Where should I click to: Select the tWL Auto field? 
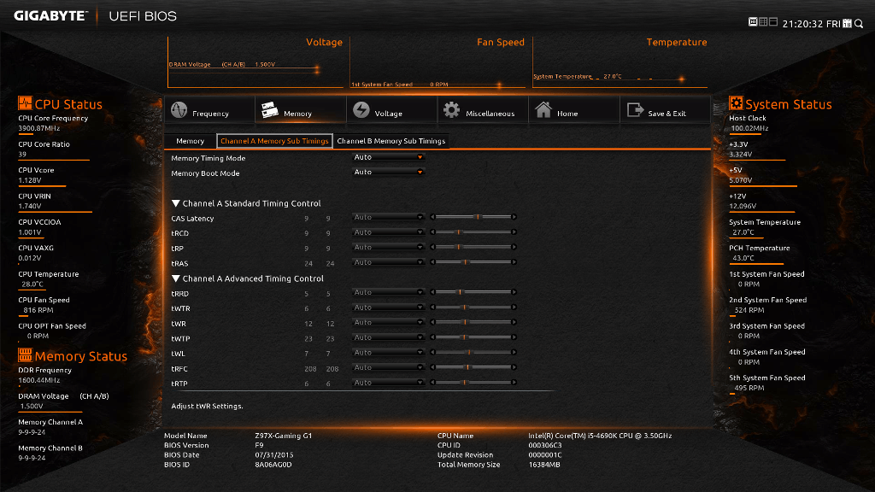[x=389, y=353]
